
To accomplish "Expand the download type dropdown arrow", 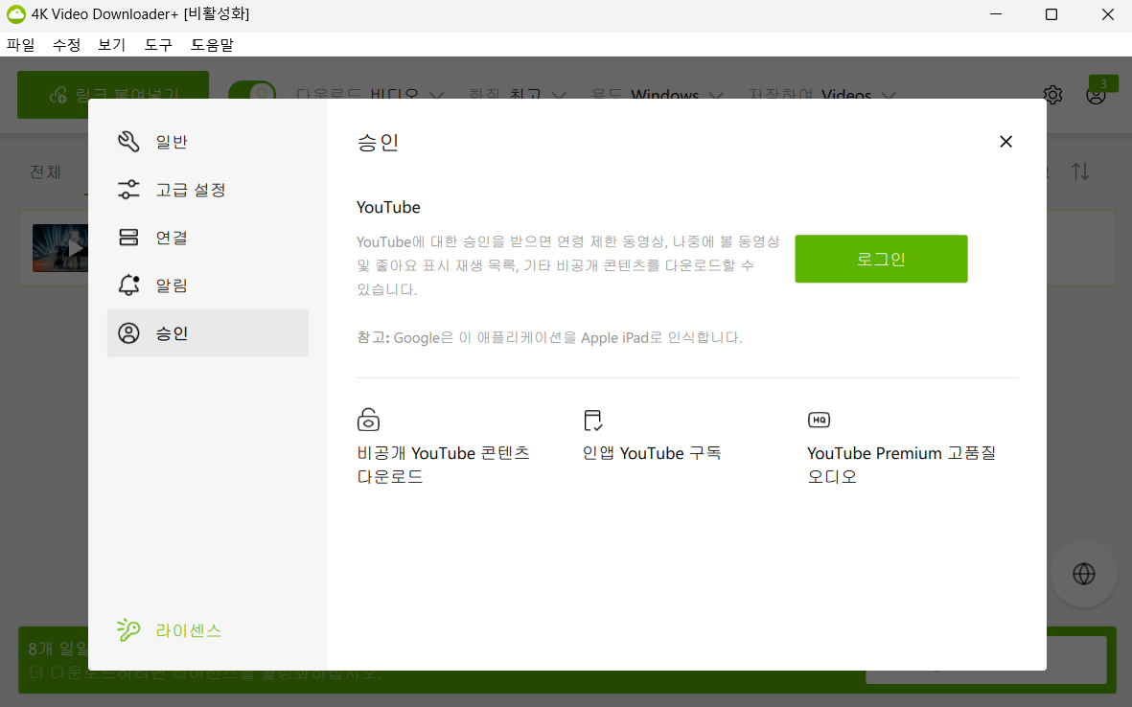I will click(436, 95).
